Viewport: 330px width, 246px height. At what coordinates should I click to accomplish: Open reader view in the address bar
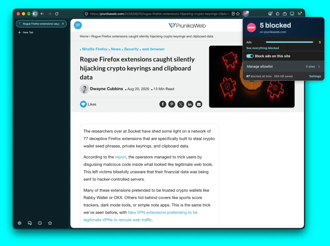(x=233, y=14)
